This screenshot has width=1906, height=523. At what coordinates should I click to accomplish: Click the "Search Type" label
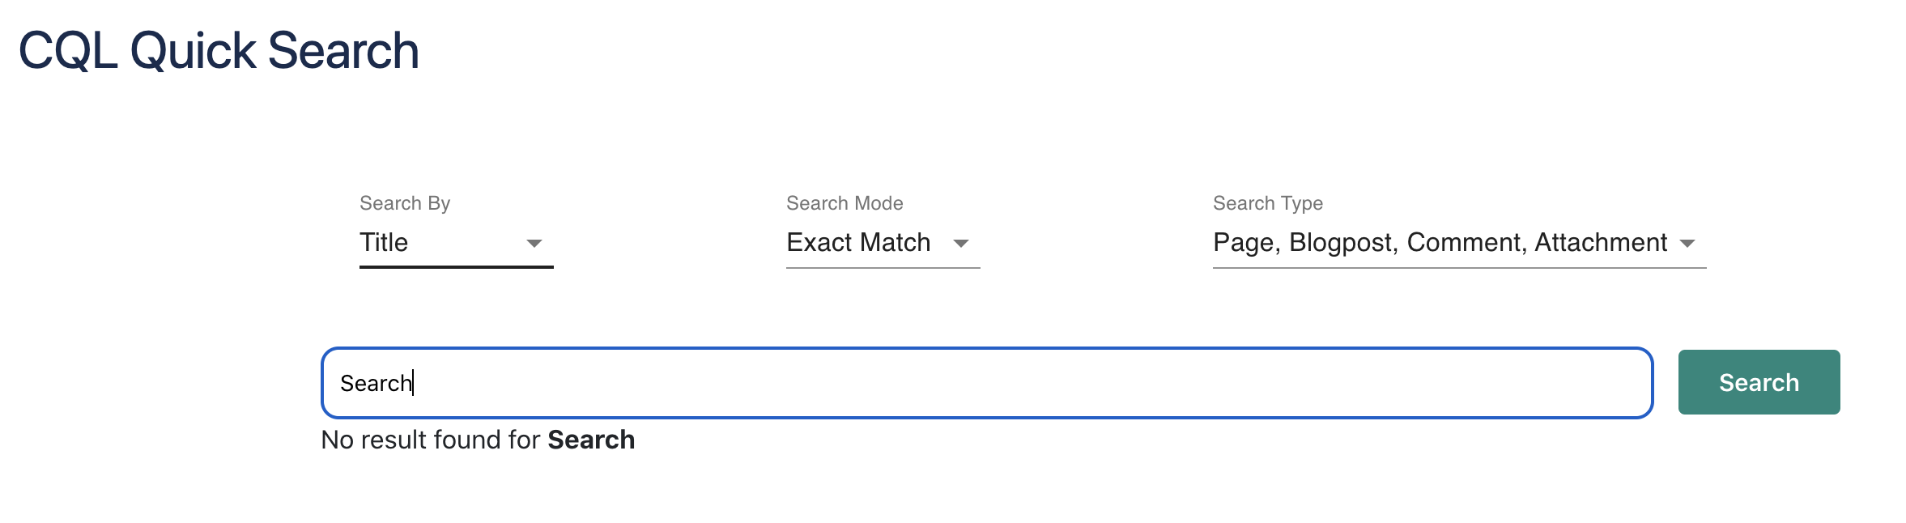point(1267,203)
